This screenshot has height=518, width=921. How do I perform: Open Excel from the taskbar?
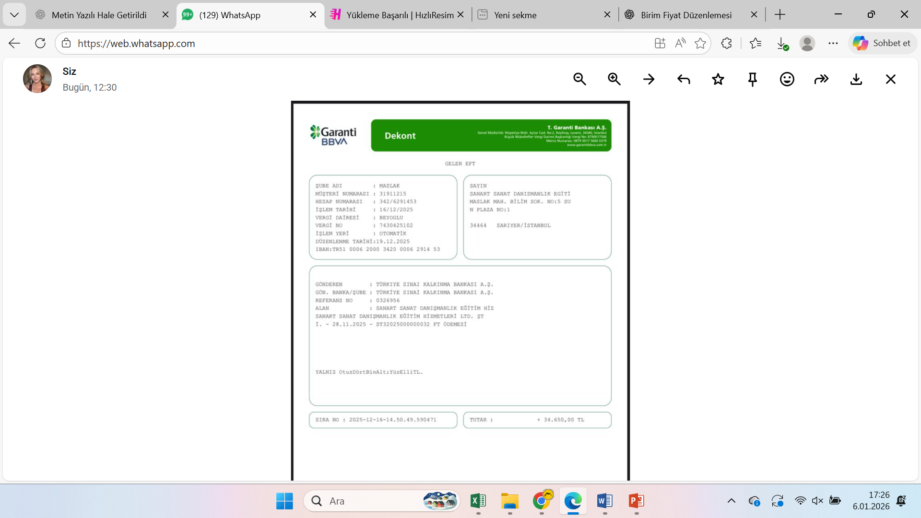point(478,501)
